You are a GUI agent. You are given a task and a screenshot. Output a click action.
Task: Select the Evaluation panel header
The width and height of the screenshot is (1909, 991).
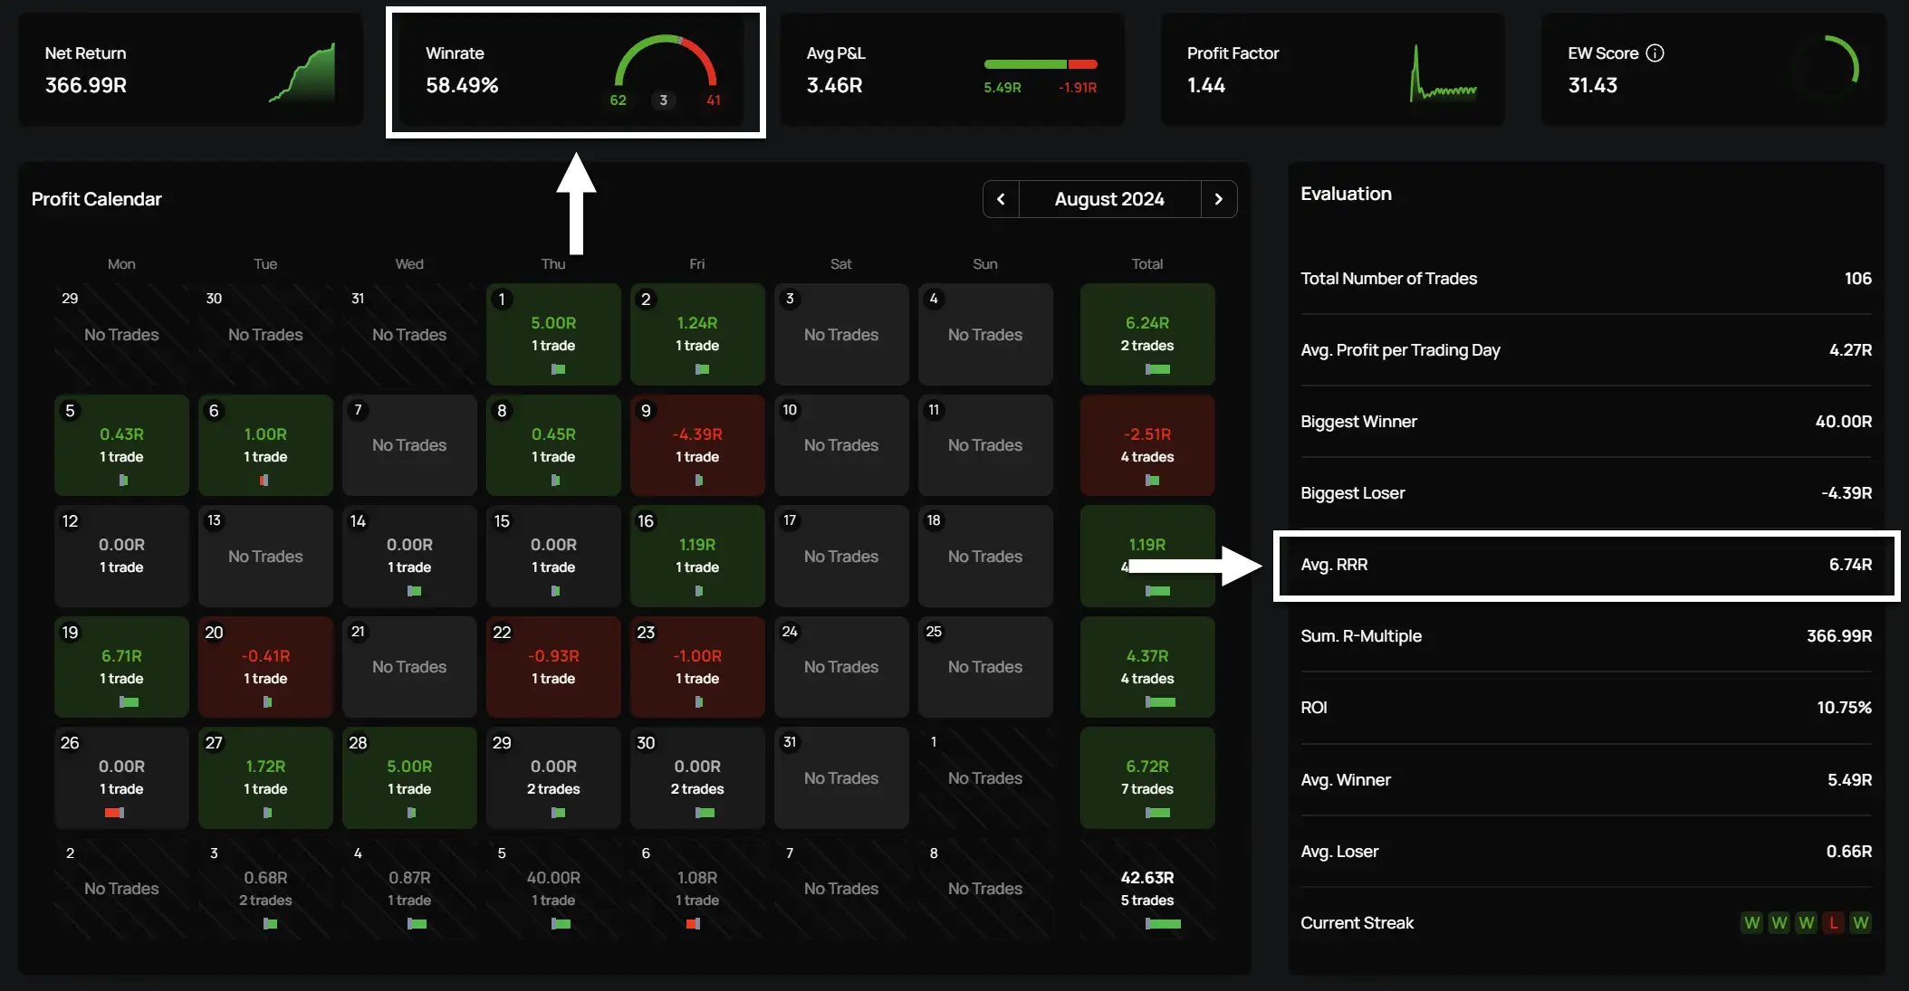point(1347,193)
